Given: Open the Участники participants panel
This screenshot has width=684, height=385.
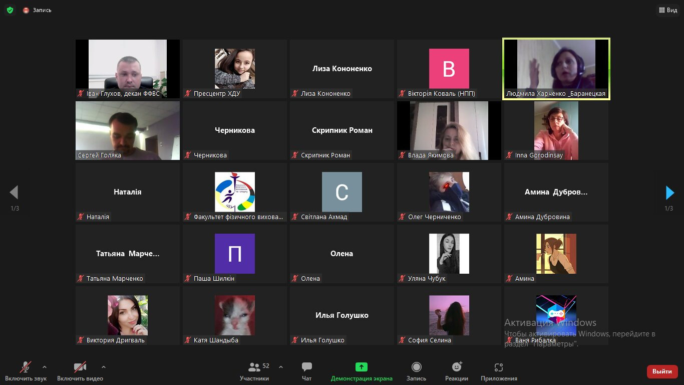Looking at the screenshot, I should [x=254, y=371].
